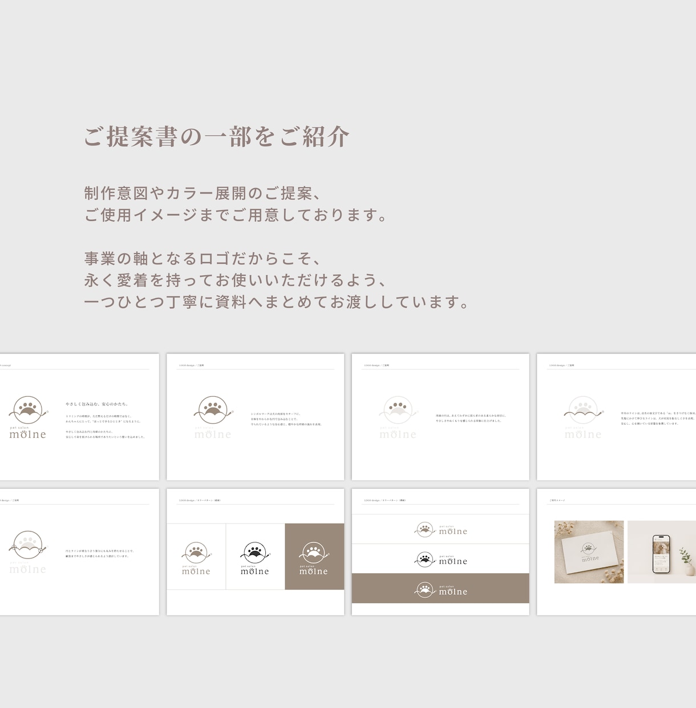Click the concept slide headline "やさしく包み込む、安心のかたち。"
The width and height of the screenshot is (696, 708).
pyautogui.click(x=96, y=404)
